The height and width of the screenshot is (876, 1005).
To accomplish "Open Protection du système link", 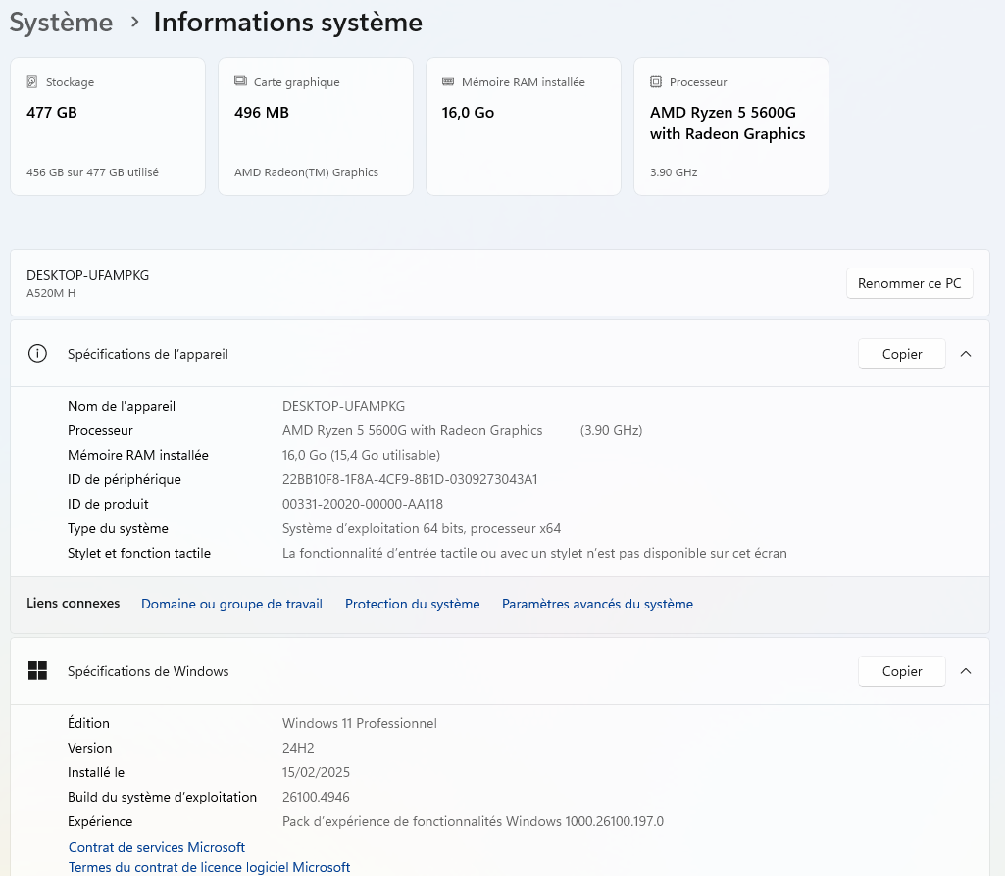I will [x=412, y=604].
